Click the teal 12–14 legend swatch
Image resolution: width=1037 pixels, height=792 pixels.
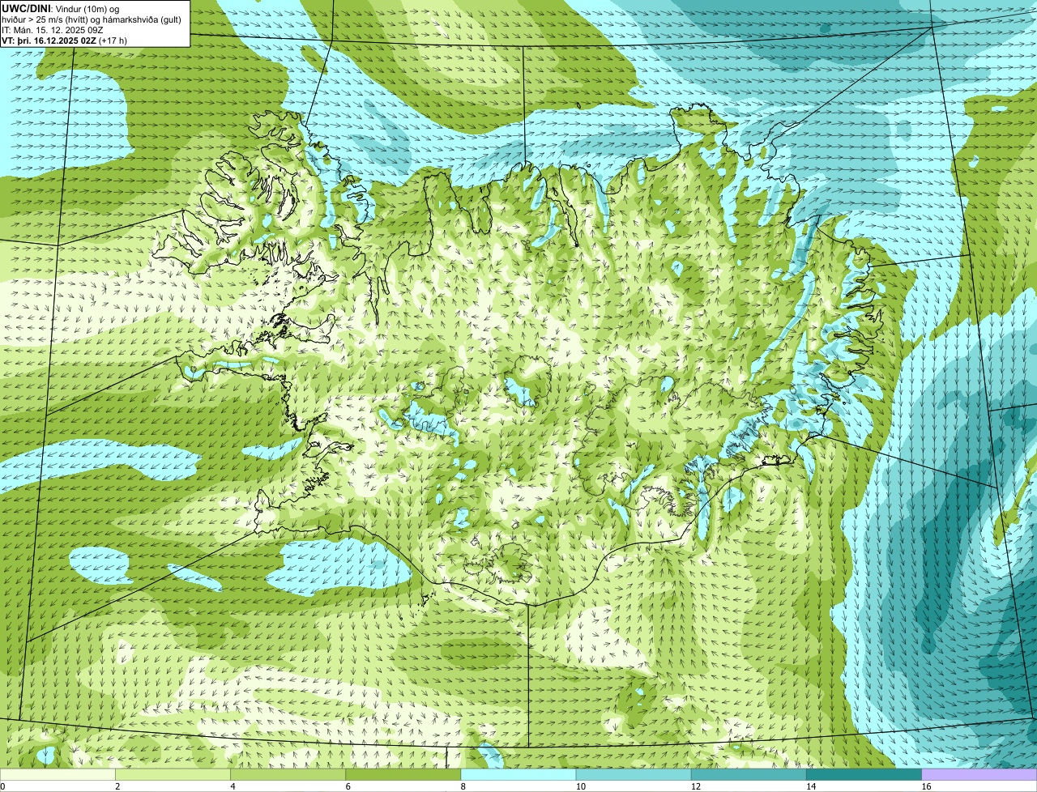(x=749, y=774)
